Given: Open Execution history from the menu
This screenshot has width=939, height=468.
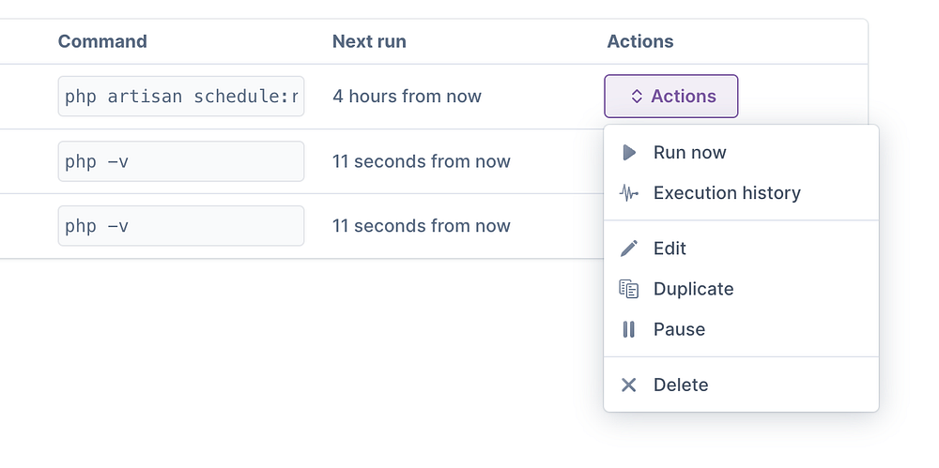Looking at the screenshot, I should [x=727, y=193].
